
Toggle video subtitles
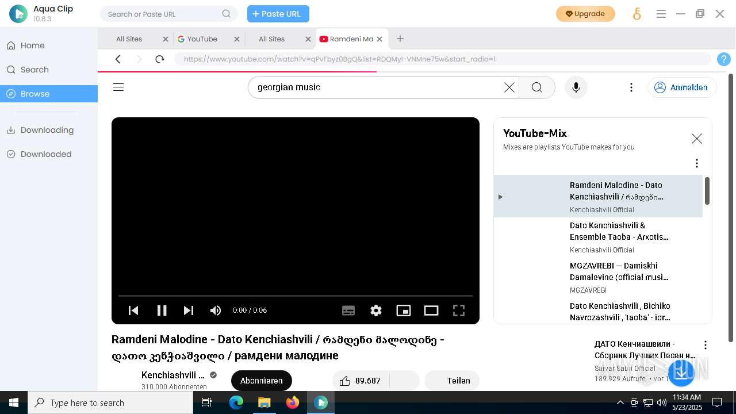(x=348, y=310)
